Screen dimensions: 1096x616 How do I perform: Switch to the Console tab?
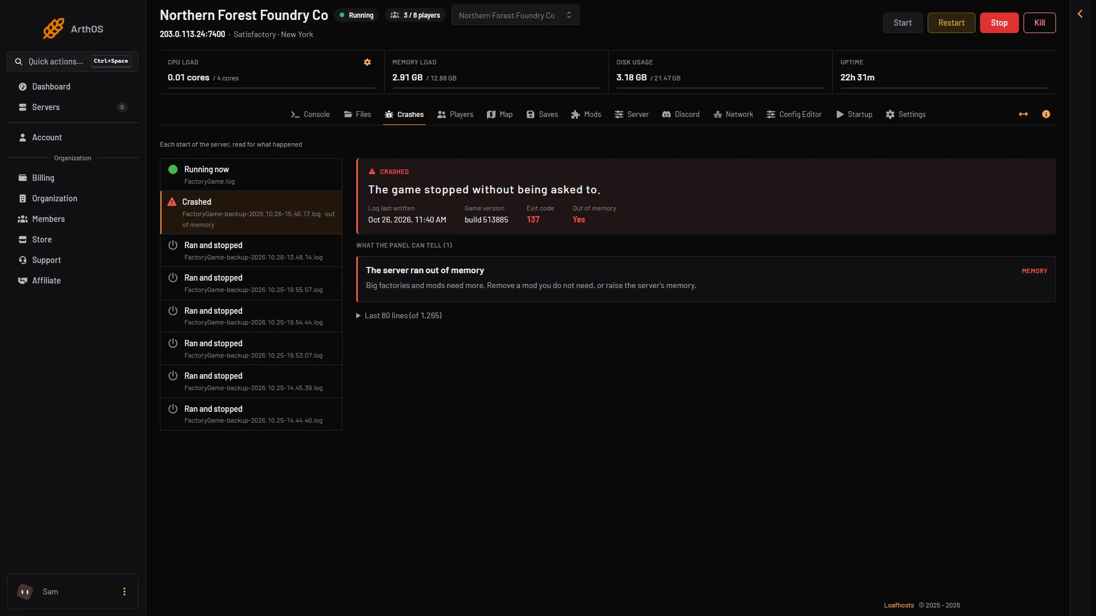pos(310,114)
